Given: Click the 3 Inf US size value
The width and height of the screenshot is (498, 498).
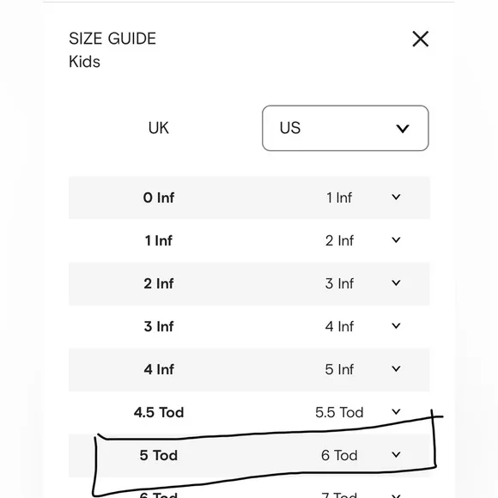Looking at the screenshot, I should (x=339, y=283).
